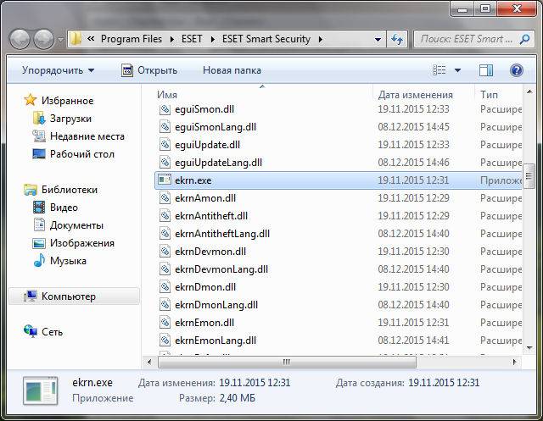Toggle the preview pane icon
Screen dimensions: 543x421
pos(486,70)
